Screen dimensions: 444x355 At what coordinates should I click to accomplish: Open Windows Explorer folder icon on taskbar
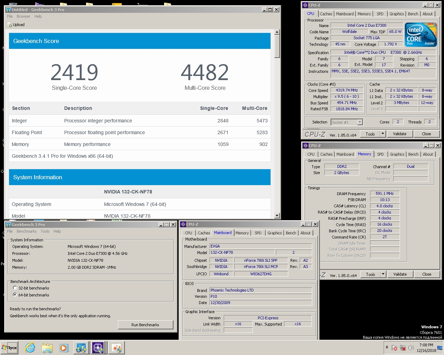point(47,348)
